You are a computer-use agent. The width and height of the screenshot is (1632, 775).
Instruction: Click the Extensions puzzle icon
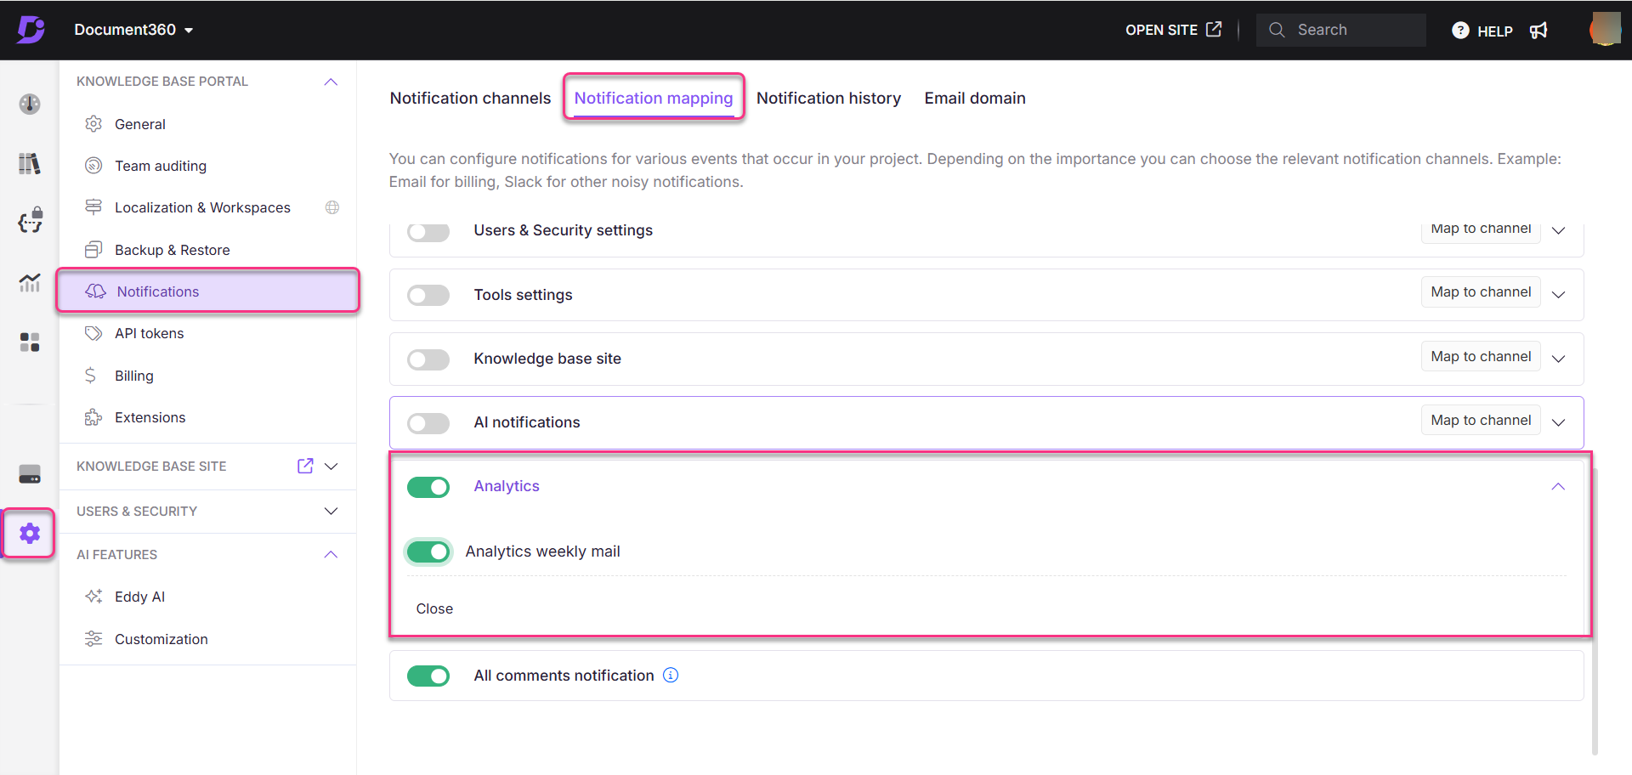pyautogui.click(x=93, y=417)
